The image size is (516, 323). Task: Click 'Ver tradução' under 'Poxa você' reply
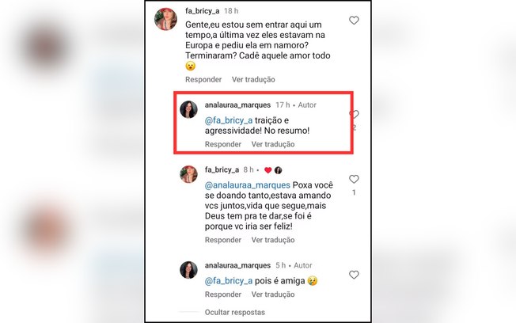click(x=273, y=240)
